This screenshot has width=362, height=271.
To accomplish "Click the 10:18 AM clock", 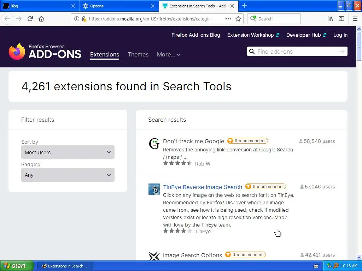I will (349, 266).
